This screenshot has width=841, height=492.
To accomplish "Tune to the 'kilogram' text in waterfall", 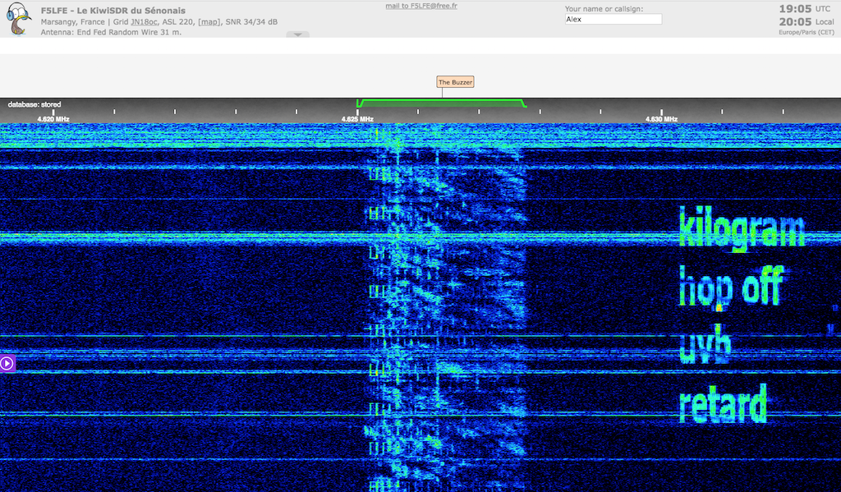I will [x=741, y=228].
